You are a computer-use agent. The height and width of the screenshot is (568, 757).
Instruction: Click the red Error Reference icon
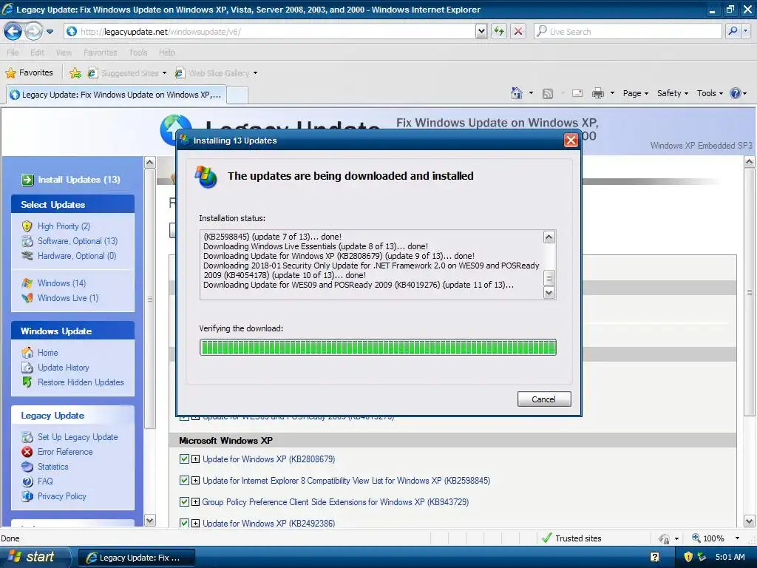pos(27,452)
